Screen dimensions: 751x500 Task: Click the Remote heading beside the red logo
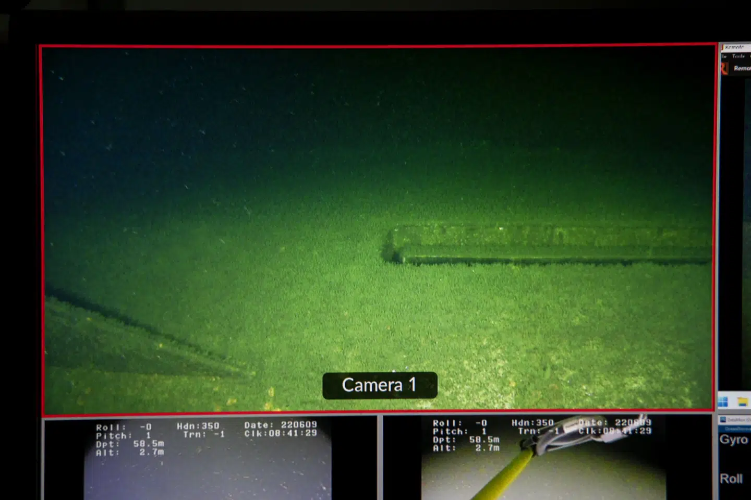pyautogui.click(x=742, y=68)
